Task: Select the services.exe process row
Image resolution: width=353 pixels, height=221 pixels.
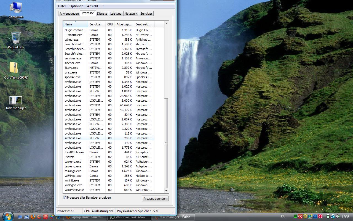Action: (108, 58)
